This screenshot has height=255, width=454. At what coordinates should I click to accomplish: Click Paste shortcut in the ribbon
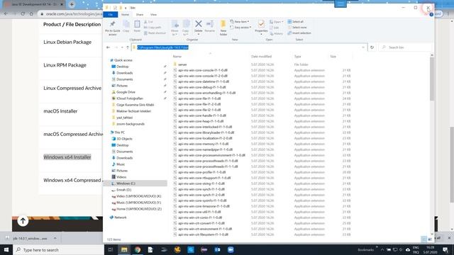tap(155, 33)
